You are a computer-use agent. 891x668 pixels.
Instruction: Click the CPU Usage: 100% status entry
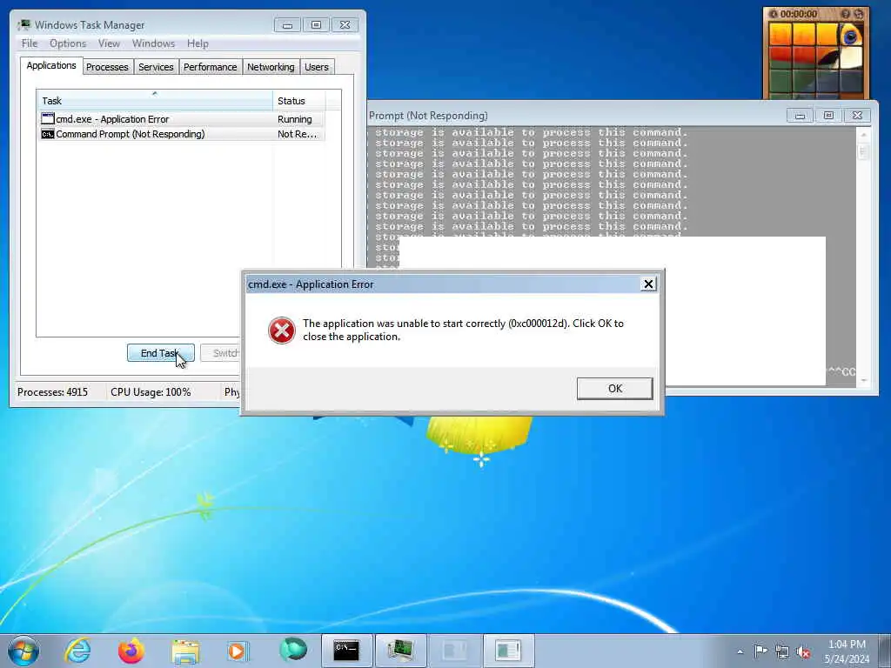(x=151, y=392)
